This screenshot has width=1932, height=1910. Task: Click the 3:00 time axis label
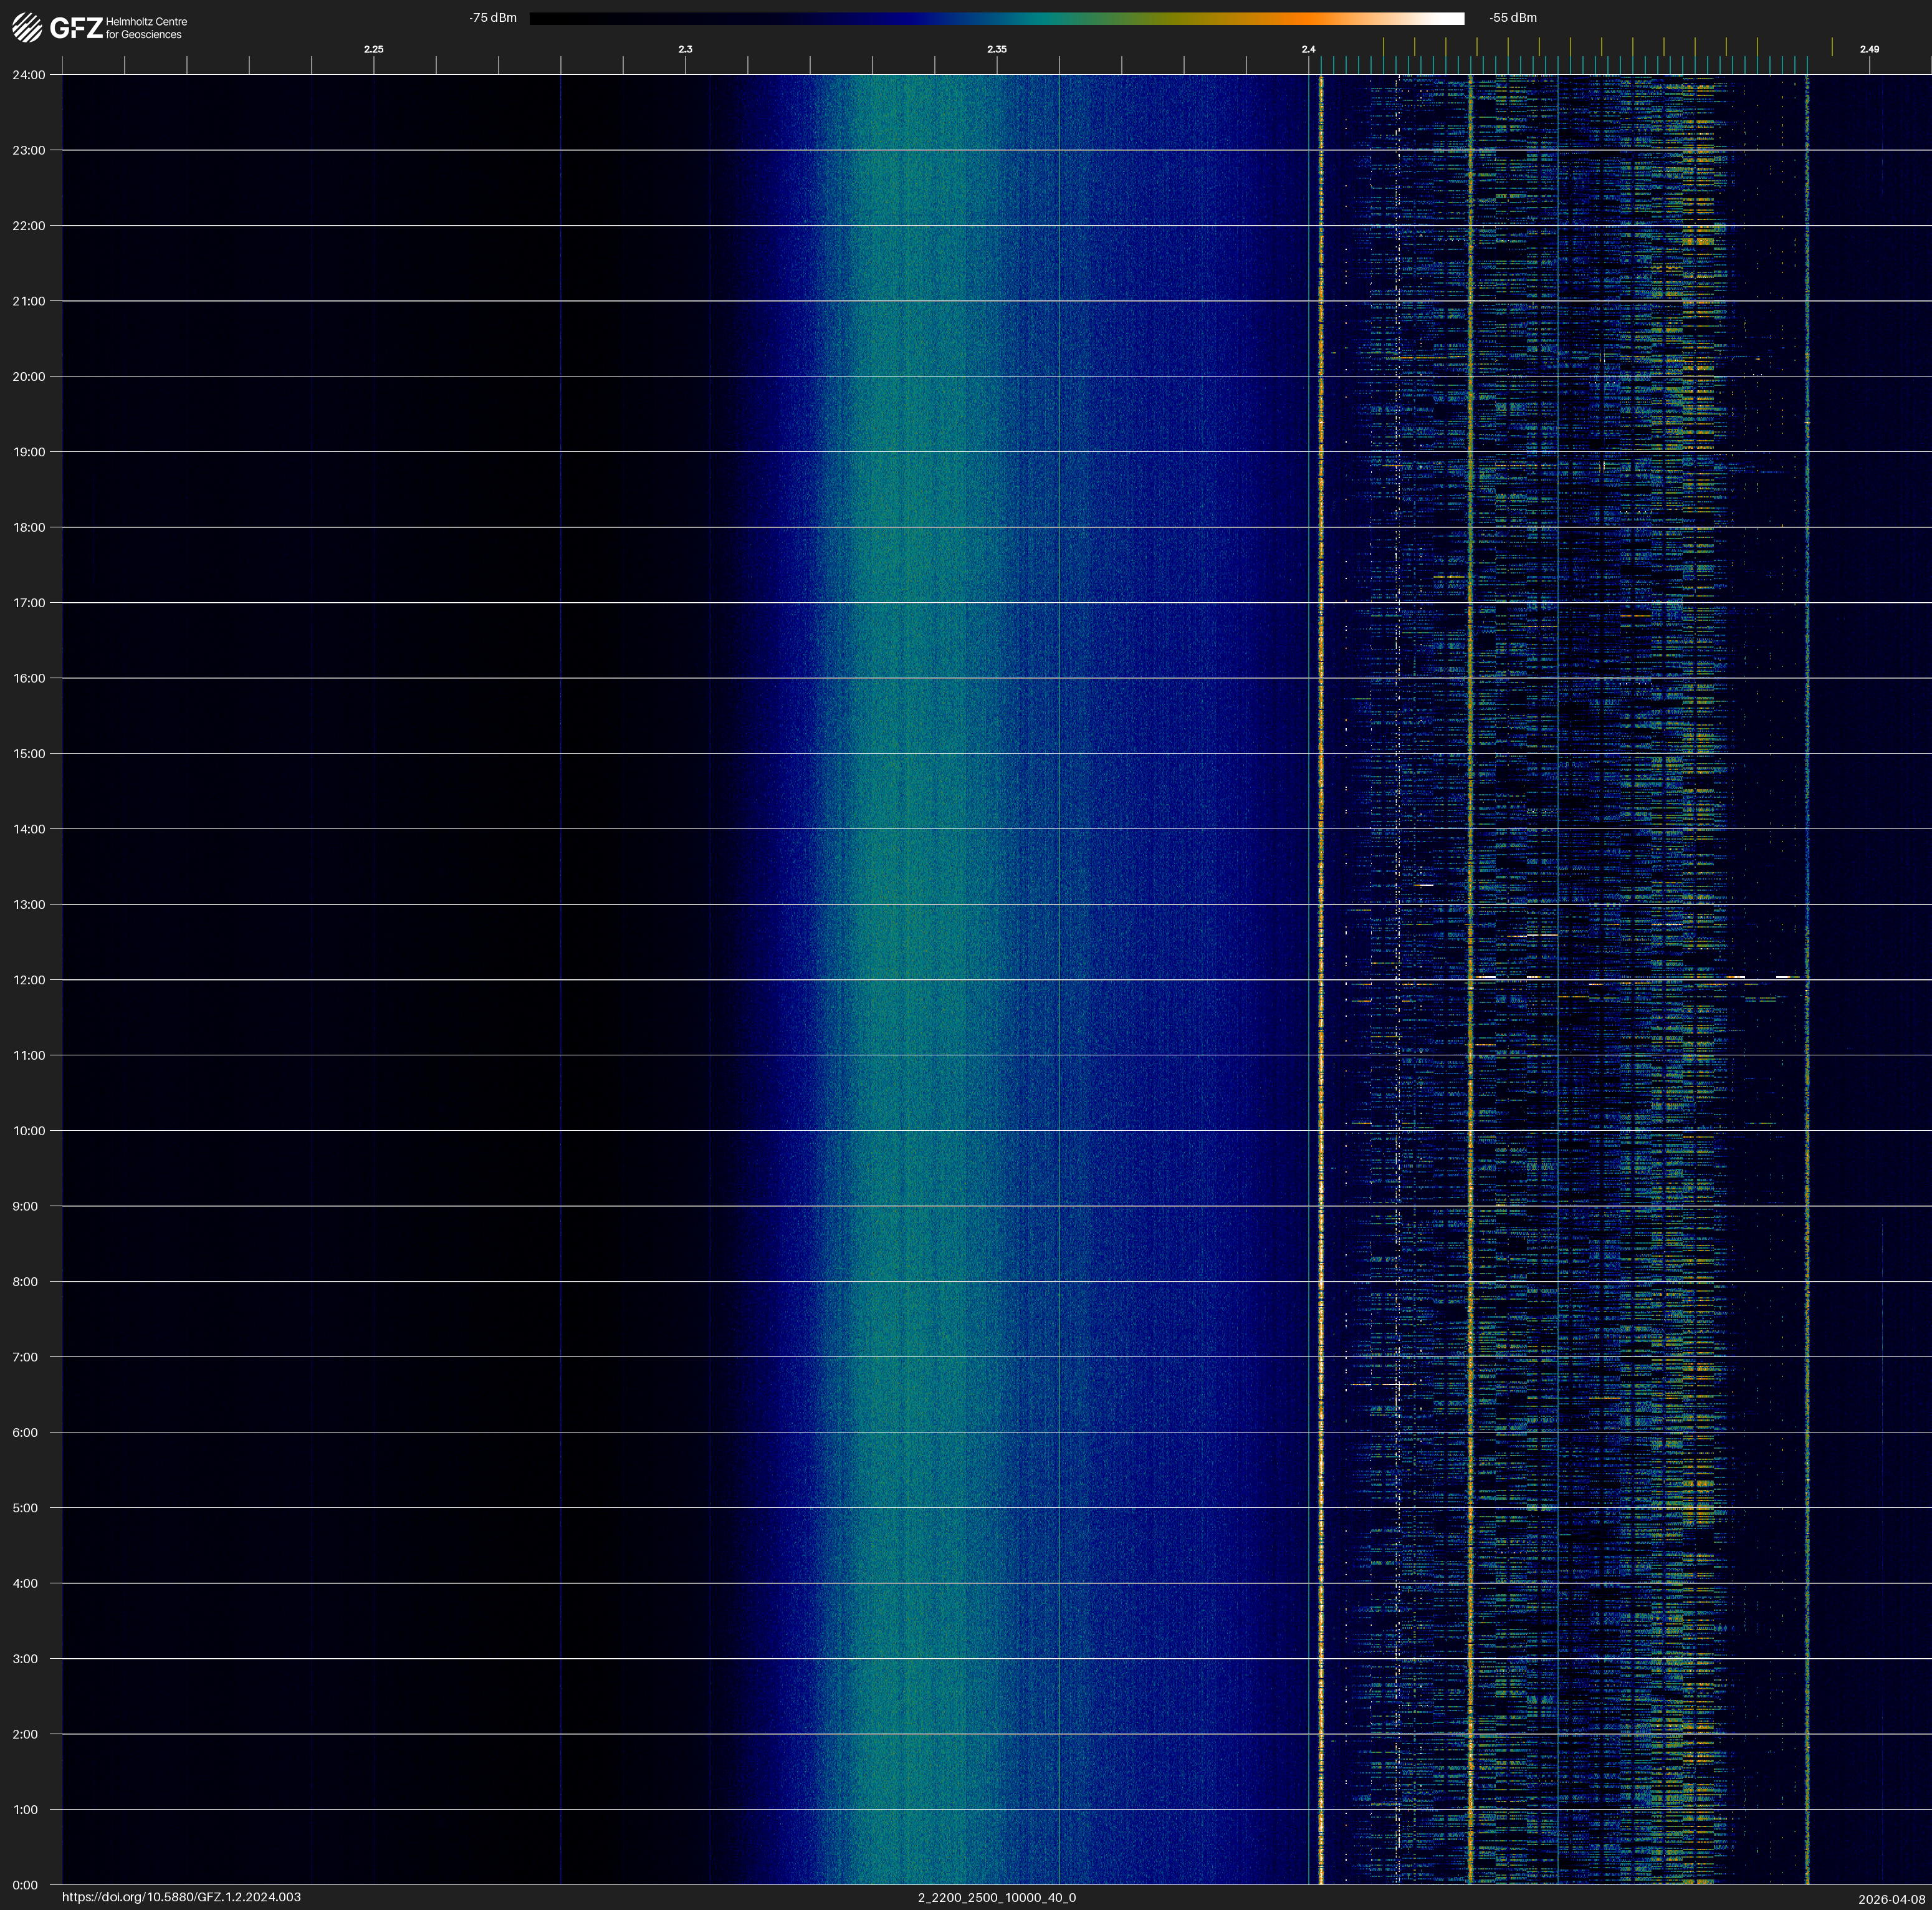coord(26,1659)
